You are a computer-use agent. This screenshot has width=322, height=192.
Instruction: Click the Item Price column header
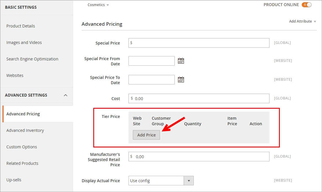pos(232,121)
